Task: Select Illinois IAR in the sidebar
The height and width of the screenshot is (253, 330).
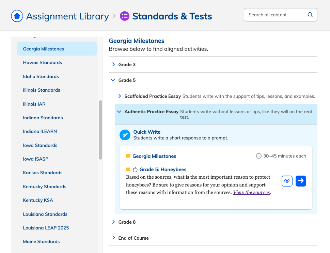Action: coord(34,104)
